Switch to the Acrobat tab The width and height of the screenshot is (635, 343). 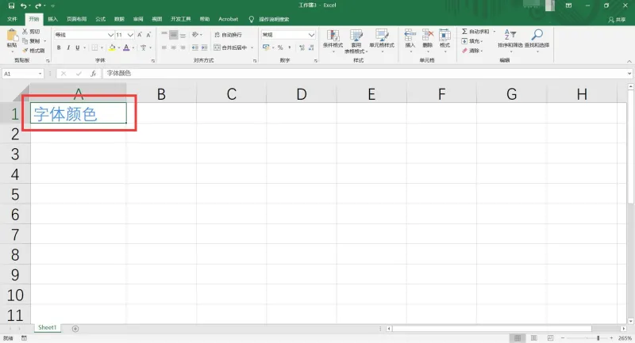[228, 19]
